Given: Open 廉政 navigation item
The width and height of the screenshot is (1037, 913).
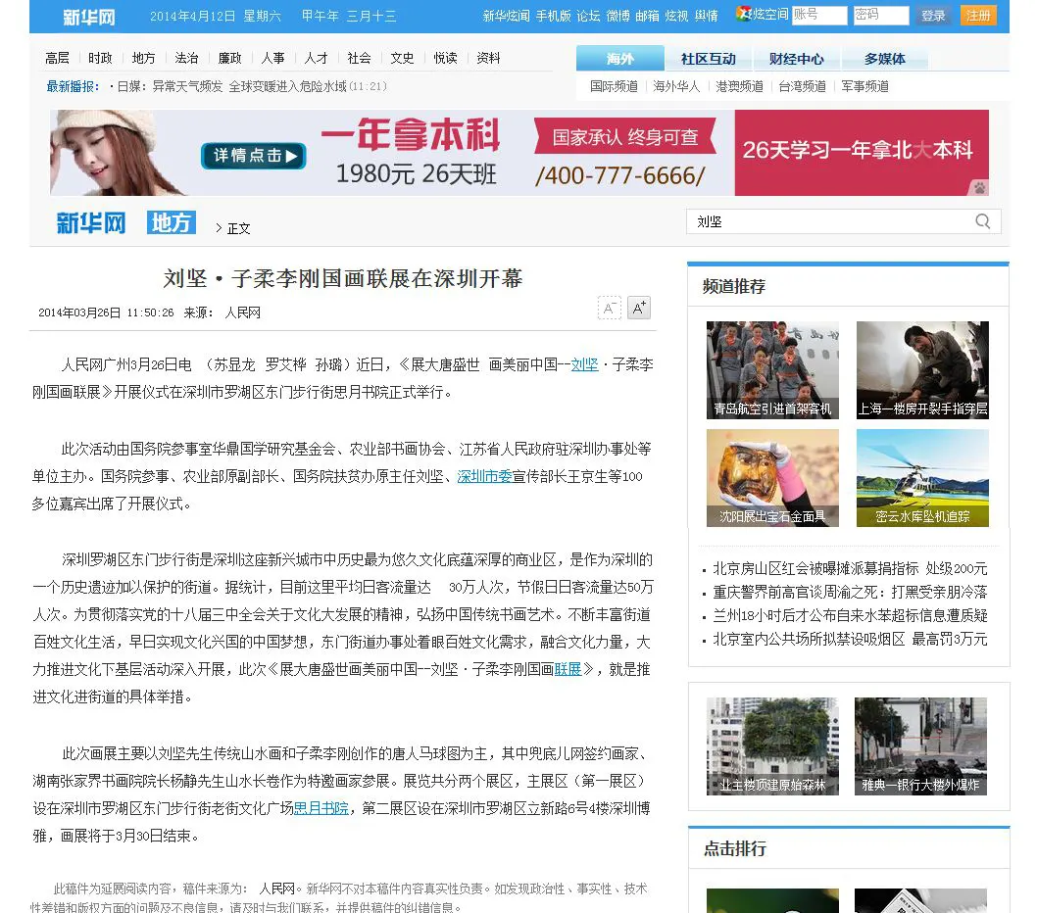Looking at the screenshot, I should coord(229,58).
